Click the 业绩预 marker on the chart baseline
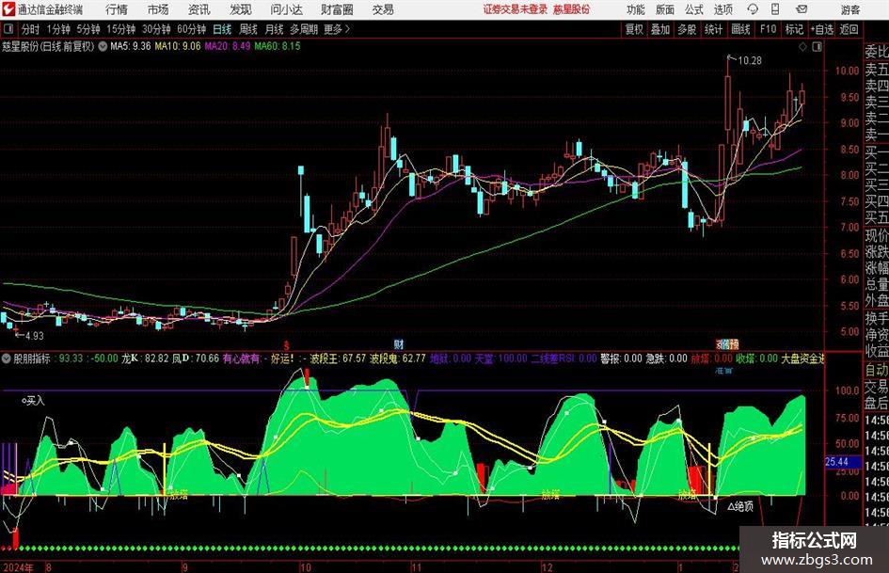The height and width of the screenshot is (573, 889). (727, 344)
